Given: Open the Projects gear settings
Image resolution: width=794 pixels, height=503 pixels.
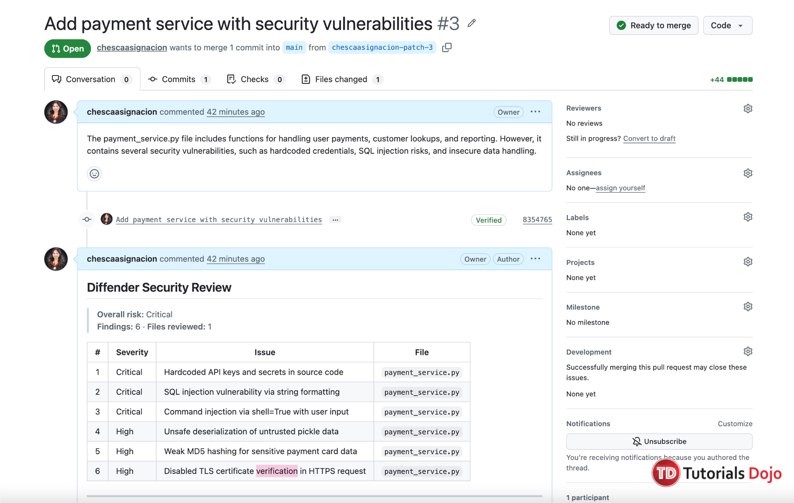Looking at the screenshot, I should pos(748,262).
